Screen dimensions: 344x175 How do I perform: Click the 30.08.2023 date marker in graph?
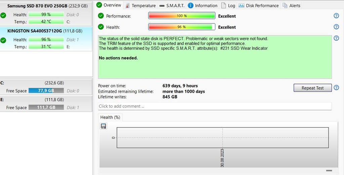pyautogui.click(x=222, y=158)
